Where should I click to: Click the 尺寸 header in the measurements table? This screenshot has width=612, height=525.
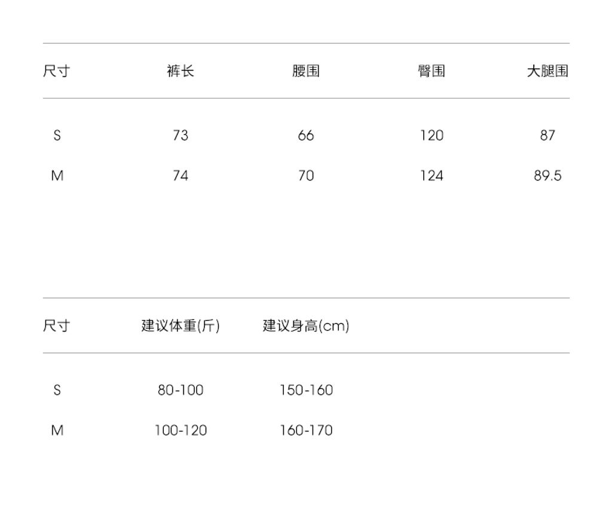point(57,71)
